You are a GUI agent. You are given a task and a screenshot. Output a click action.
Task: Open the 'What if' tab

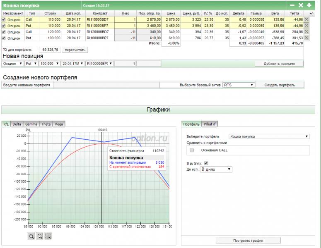210,124
